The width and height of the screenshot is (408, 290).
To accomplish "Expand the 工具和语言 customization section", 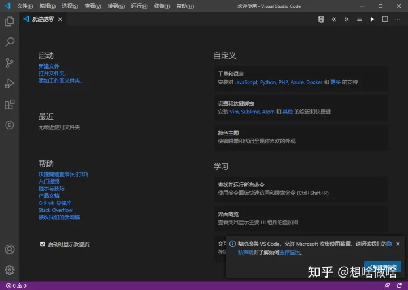I will click(300, 78).
